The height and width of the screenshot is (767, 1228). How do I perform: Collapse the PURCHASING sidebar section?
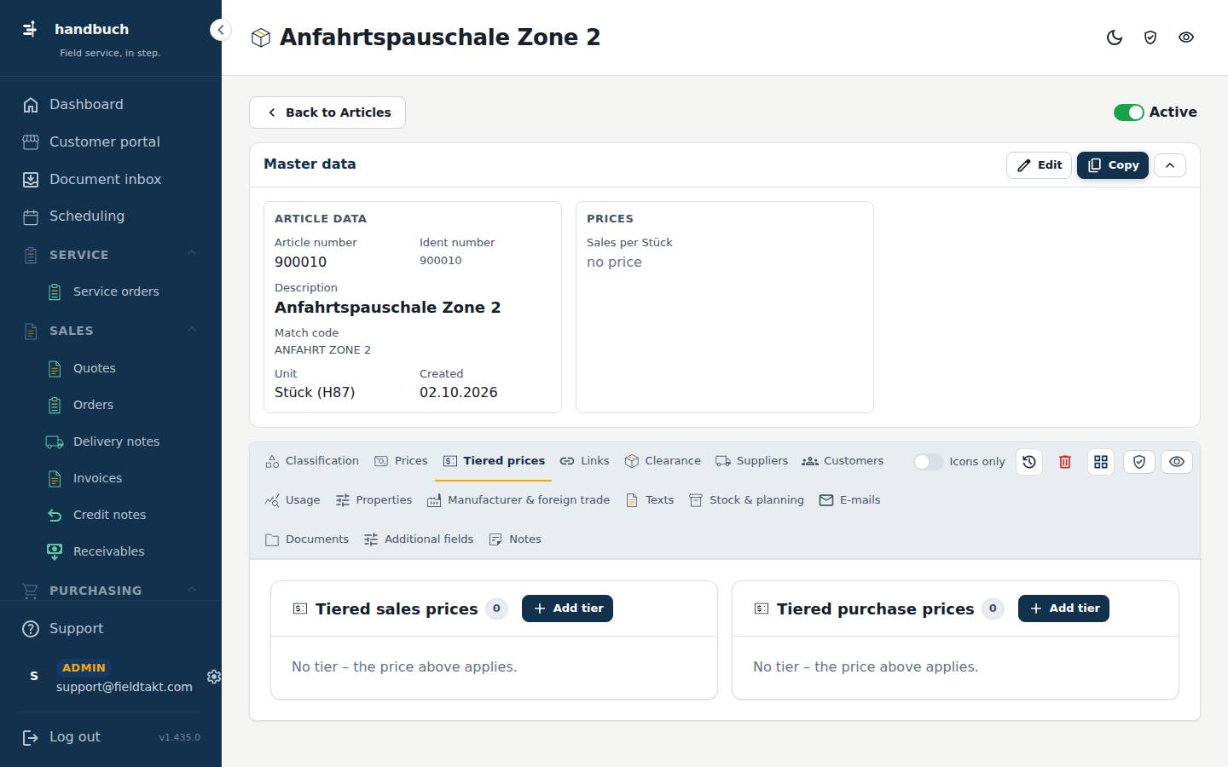(x=192, y=590)
